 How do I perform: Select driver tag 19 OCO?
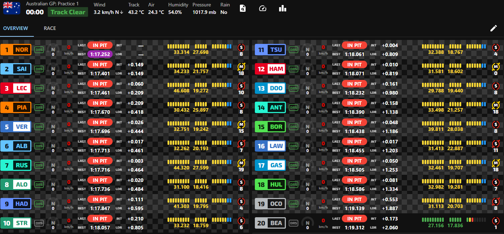point(271,204)
